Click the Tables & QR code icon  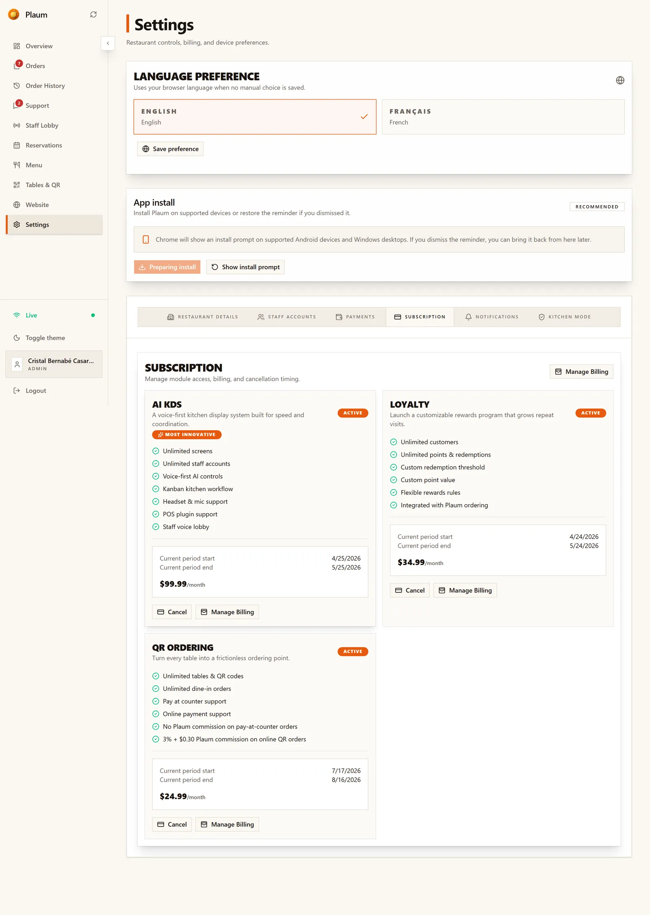point(17,185)
